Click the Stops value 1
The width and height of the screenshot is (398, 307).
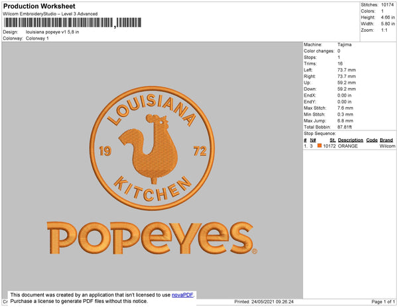339,57
